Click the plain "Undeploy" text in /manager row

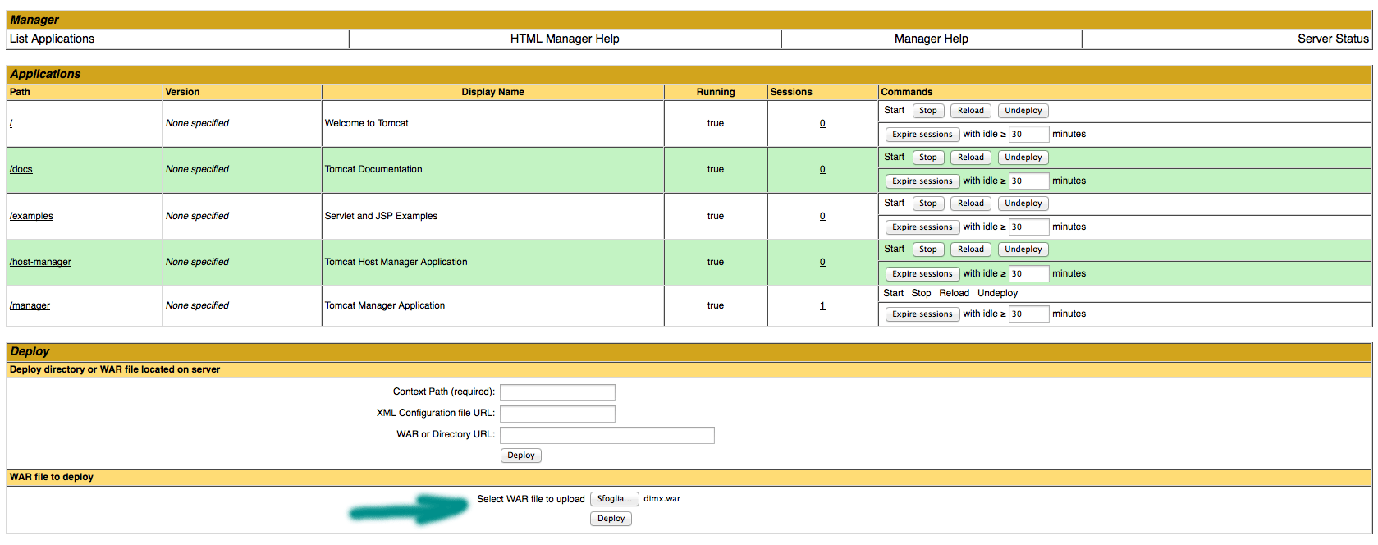coord(997,293)
